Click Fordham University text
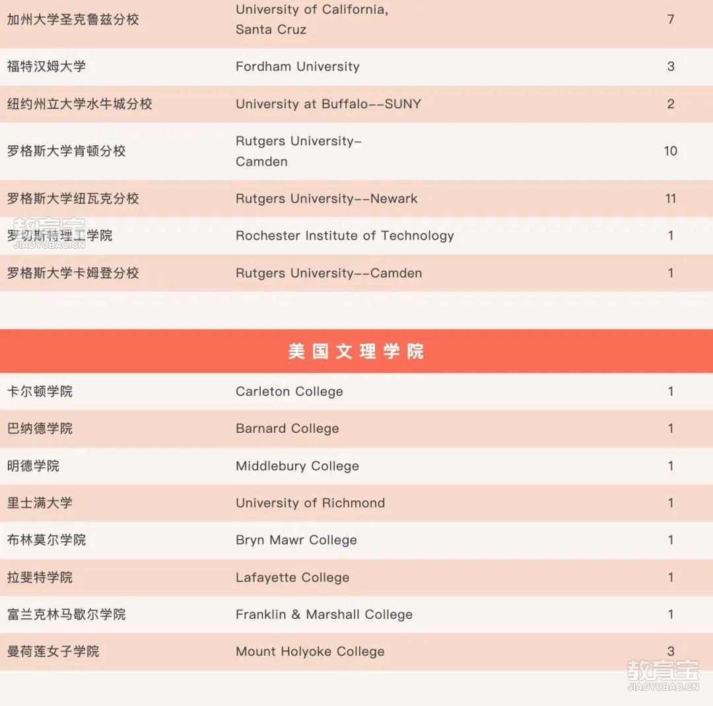713x706 pixels. click(x=297, y=67)
